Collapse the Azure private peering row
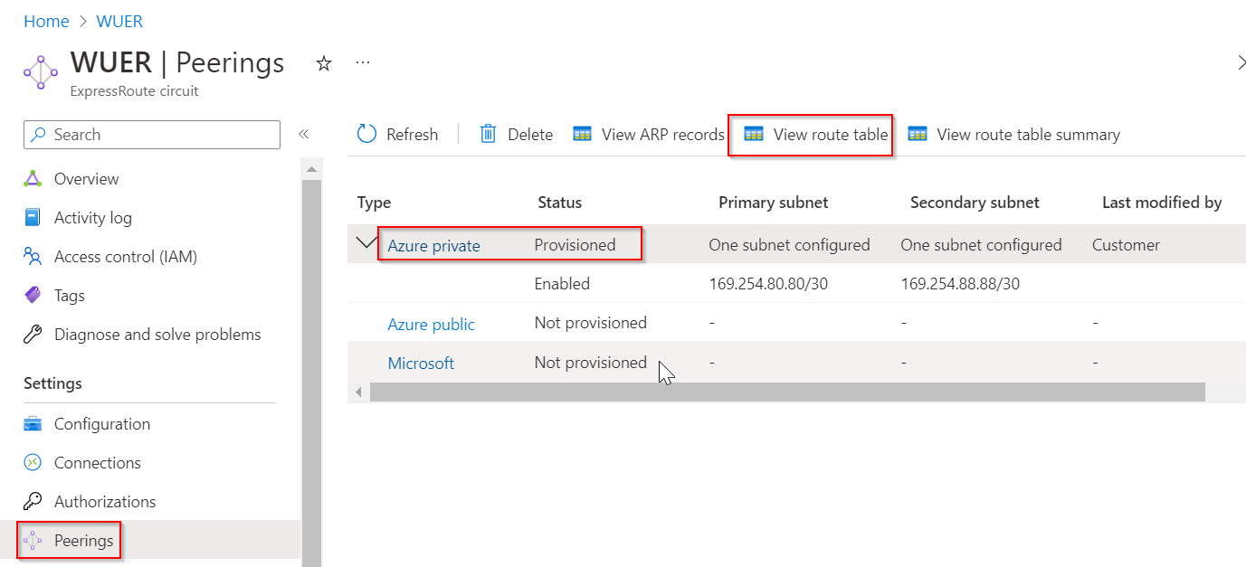The width and height of the screenshot is (1246, 567). [x=366, y=243]
